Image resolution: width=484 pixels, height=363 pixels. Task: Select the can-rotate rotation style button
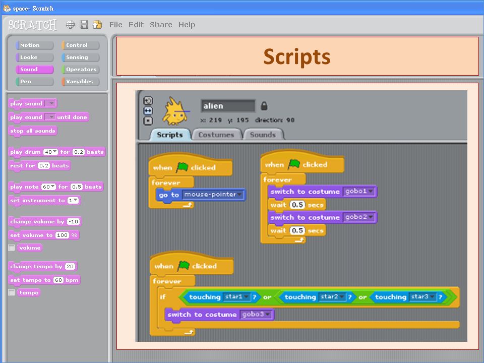click(x=148, y=101)
